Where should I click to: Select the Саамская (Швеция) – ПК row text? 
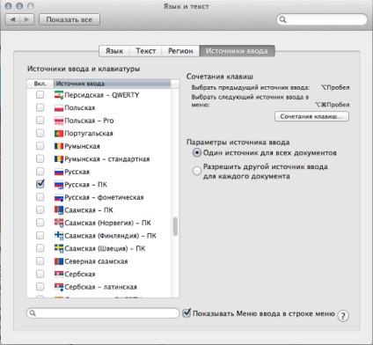click(105, 248)
